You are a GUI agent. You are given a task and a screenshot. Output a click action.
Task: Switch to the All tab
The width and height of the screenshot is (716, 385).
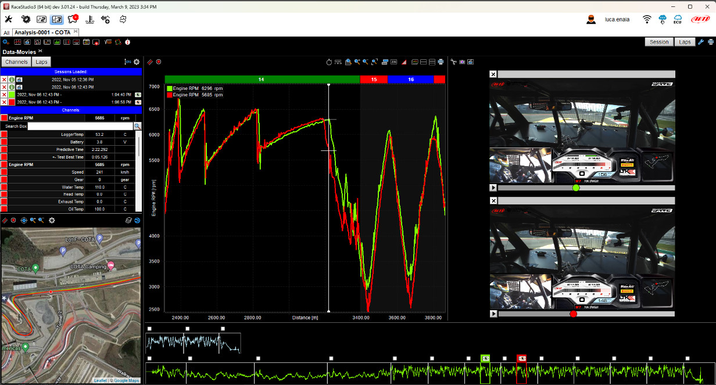point(6,33)
